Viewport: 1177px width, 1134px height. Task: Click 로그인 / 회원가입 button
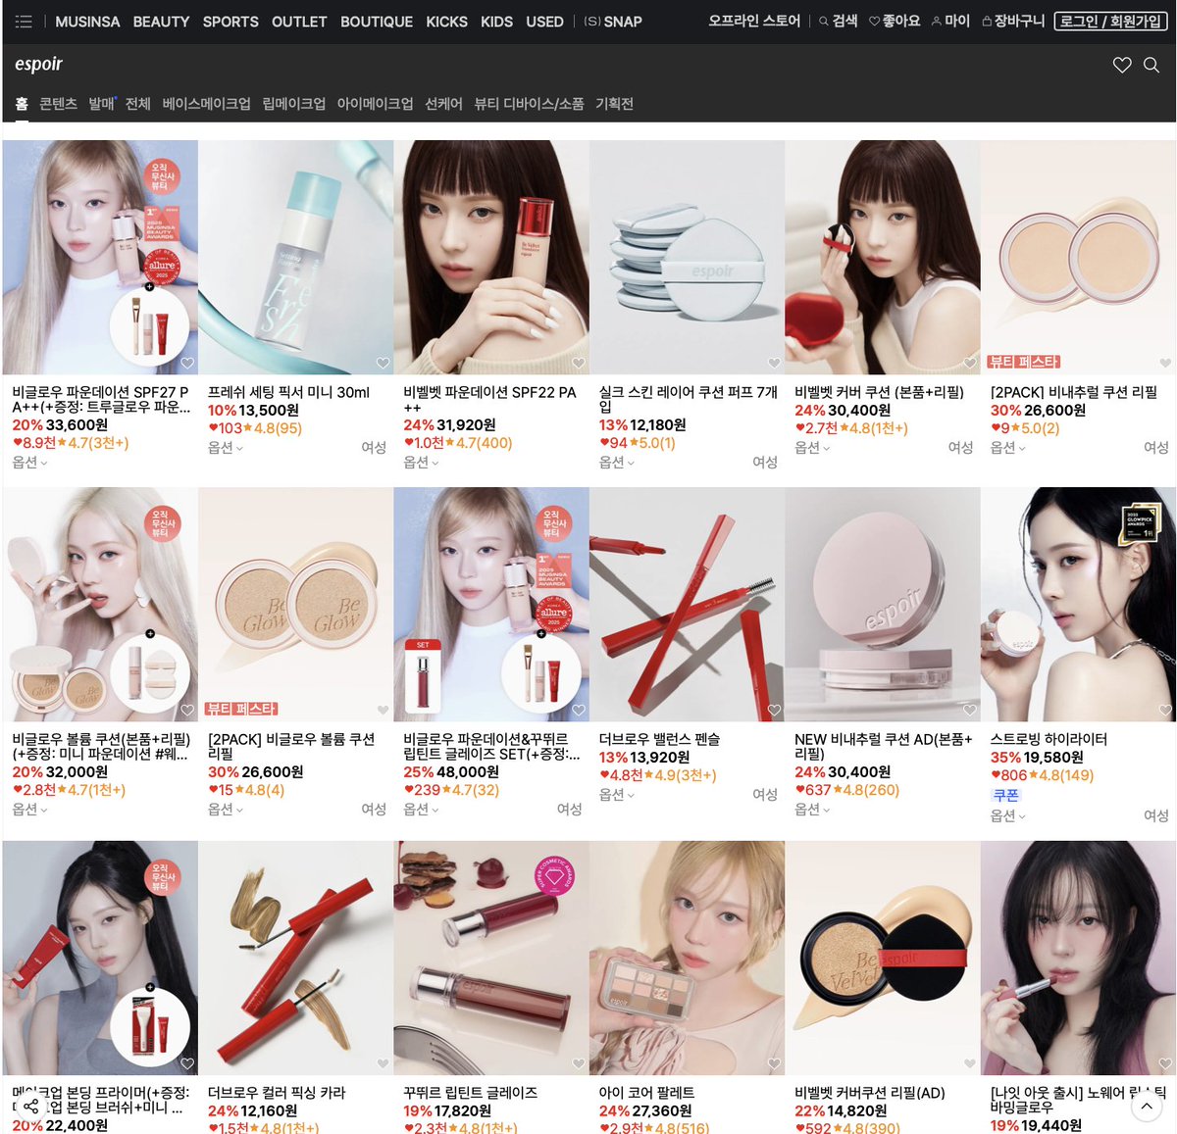pos(1110,21)
